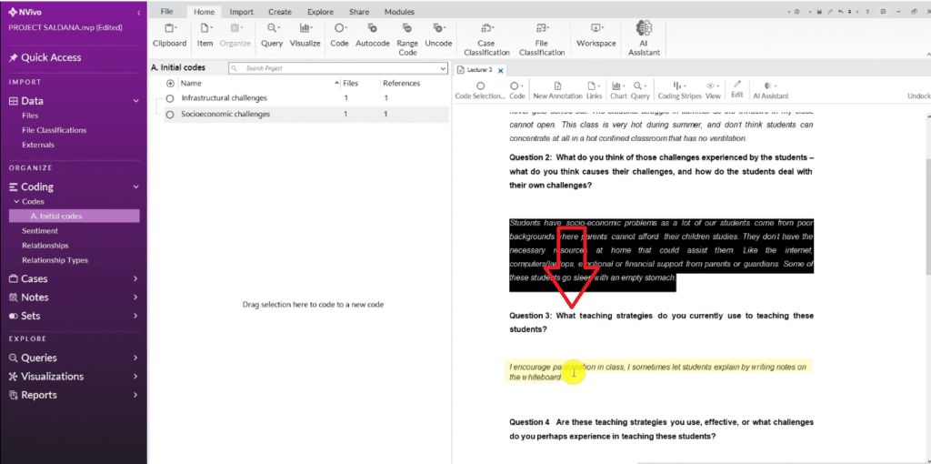Open Sentiment under Coding
This screenshot has height=464, width=931.
point(40,231)
